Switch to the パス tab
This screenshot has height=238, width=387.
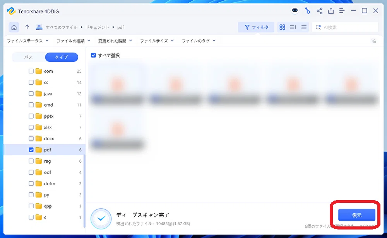pos(28,57)
